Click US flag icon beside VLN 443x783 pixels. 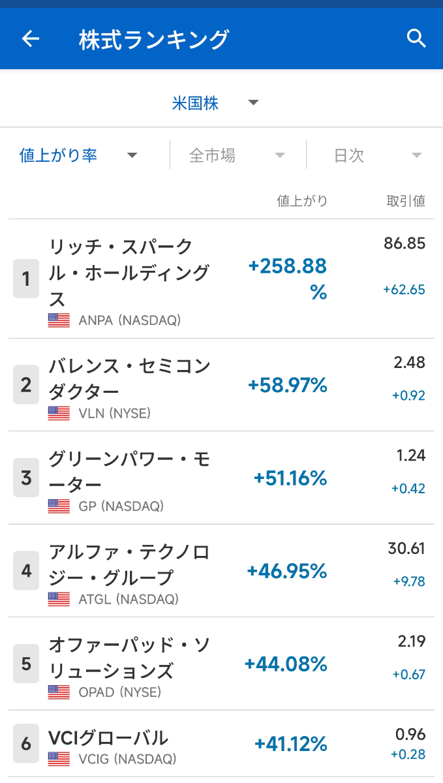[x=59, y=413]
